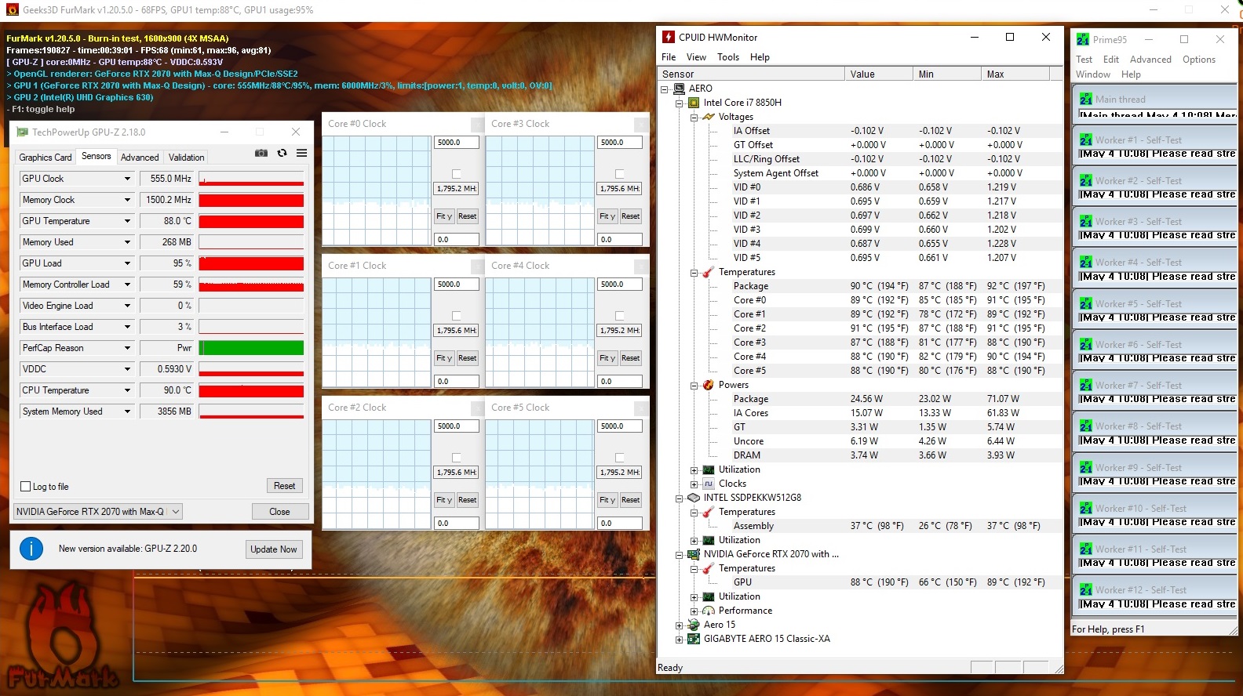This screenshot has width=1243, height=696.
Task: Open the Prime95 Options menu
Action: 1199,60
